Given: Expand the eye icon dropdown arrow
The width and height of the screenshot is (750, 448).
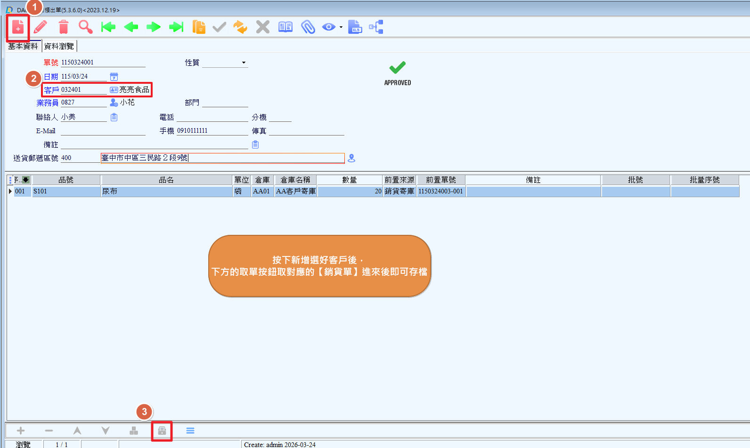Looking at the screenshot, I should click(x=341, y=27).
